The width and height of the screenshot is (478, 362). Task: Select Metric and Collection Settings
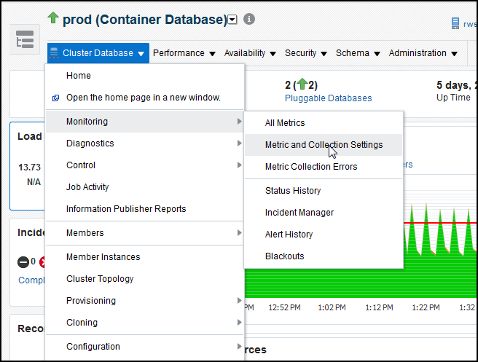(x=324, y=145)
